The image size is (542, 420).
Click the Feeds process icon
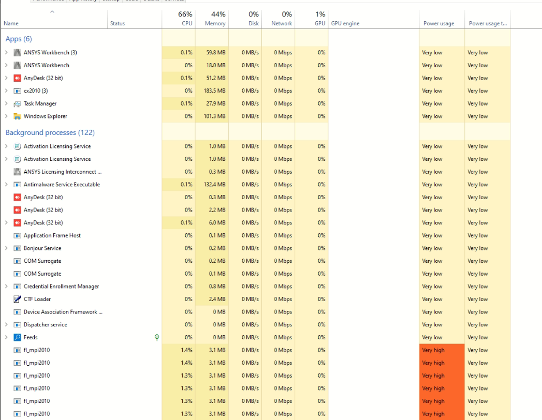point(18,338)
